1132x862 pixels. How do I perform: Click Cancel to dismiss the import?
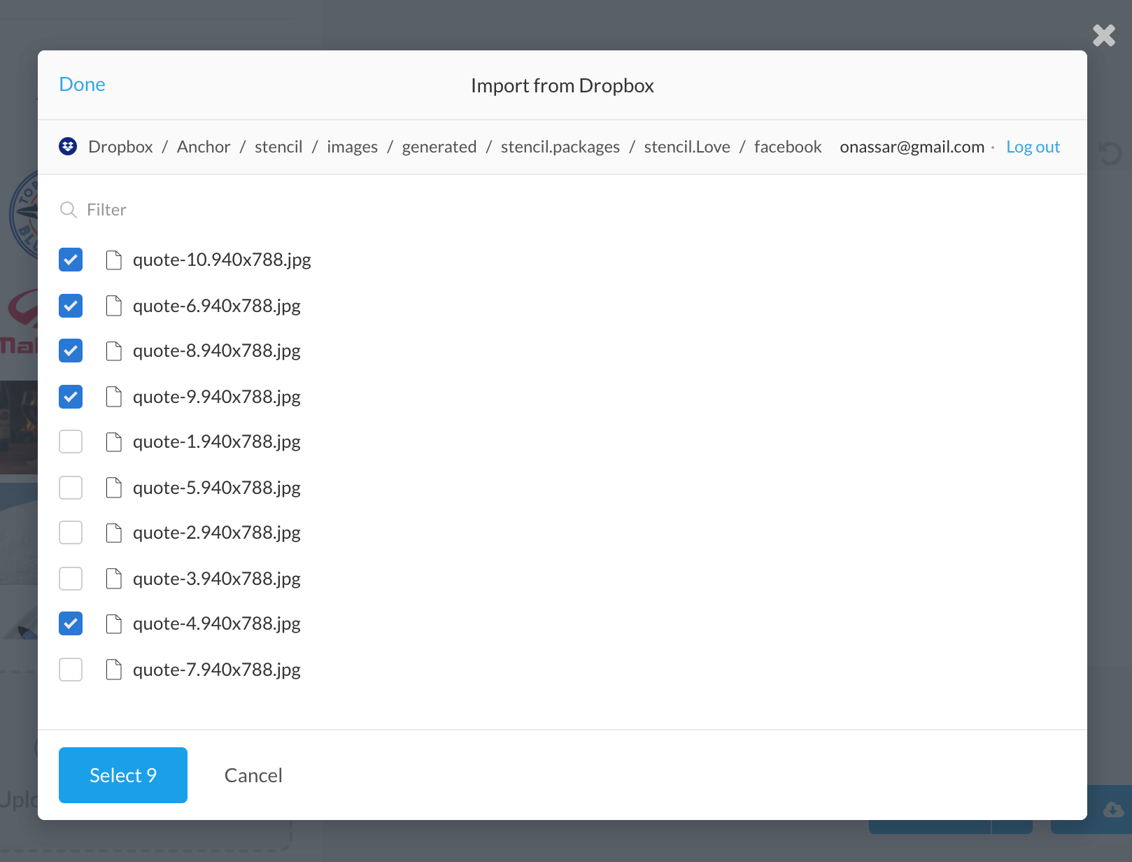point(253,775)
